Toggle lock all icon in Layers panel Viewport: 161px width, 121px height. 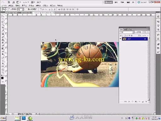pos(132,36)
